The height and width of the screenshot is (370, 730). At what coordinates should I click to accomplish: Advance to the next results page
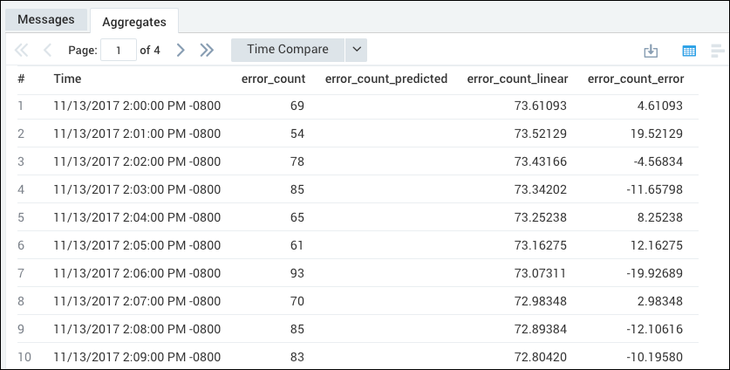point(181,51)
